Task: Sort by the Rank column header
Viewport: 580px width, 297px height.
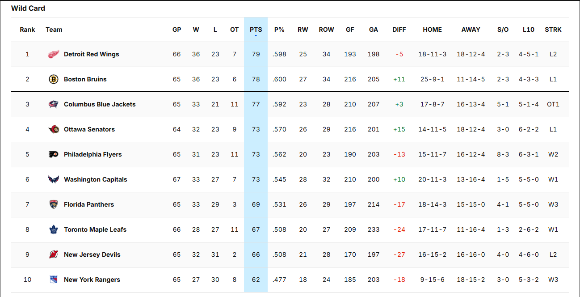Action: (x=27, y=30)
